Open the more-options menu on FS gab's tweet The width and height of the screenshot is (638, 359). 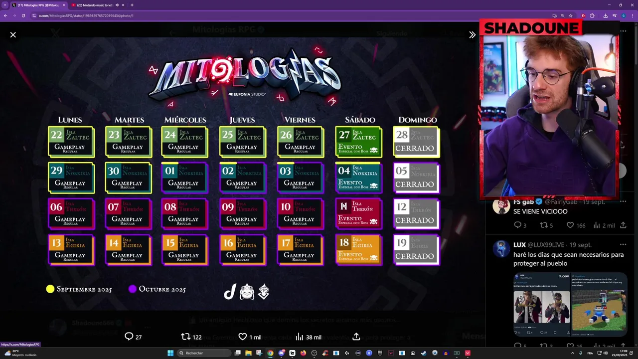click(x=623, y=201)
